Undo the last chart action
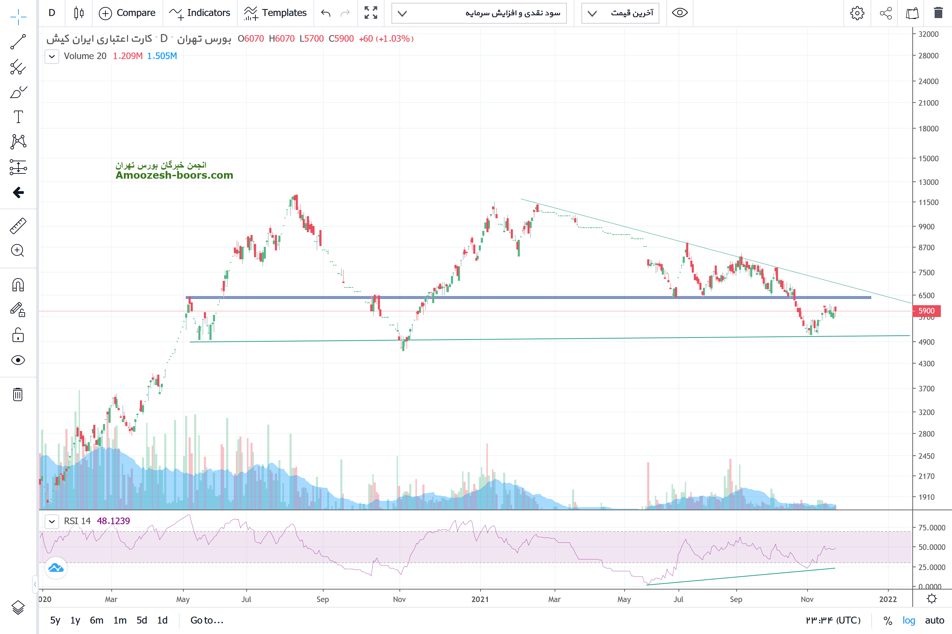Screen dimensions: 952x634 click(326, 13)
